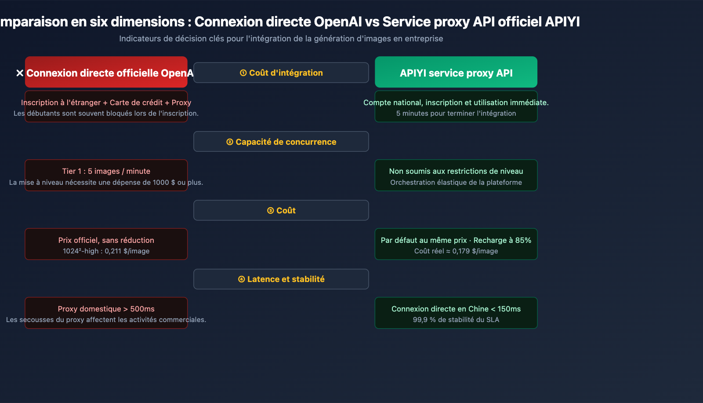Click the ① icon beside Coût d'intégration
Viewport: 703px width, 403px height.
coord(243,73)
